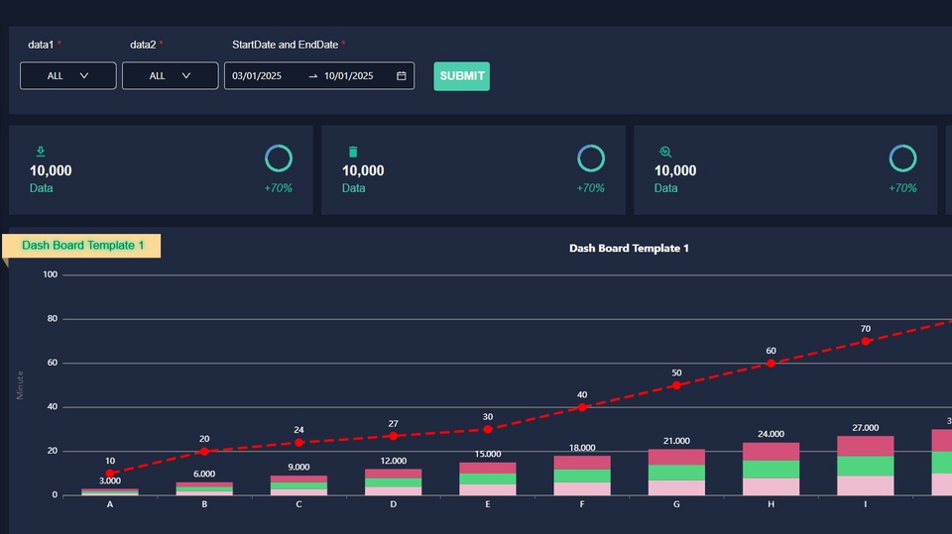Screen dimensions: 952x534
Task: Click the download icon in first data card
Action: tap(41, 152)
